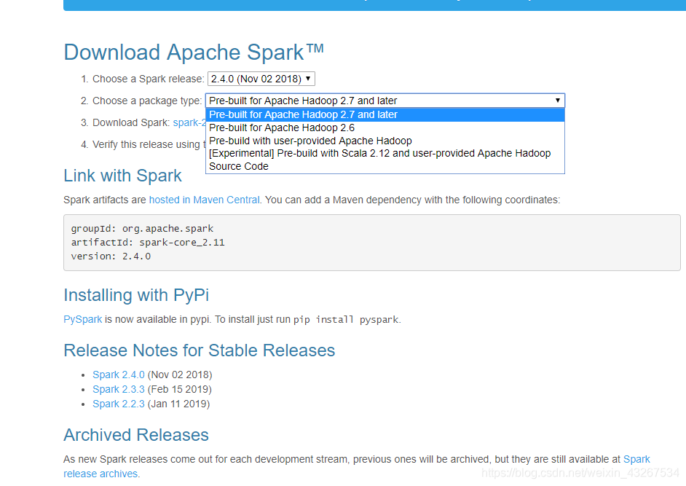Collapse the package type combo box
This screenshot has height=486, width=686.
pyautogui.click(x=385, y=101)
